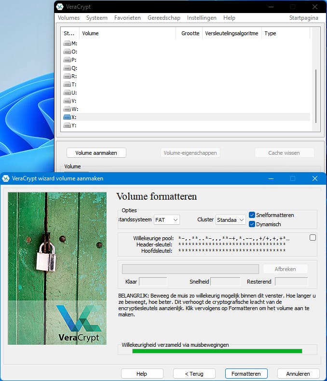Sort by Volume column header

click(x=127, y=33)
